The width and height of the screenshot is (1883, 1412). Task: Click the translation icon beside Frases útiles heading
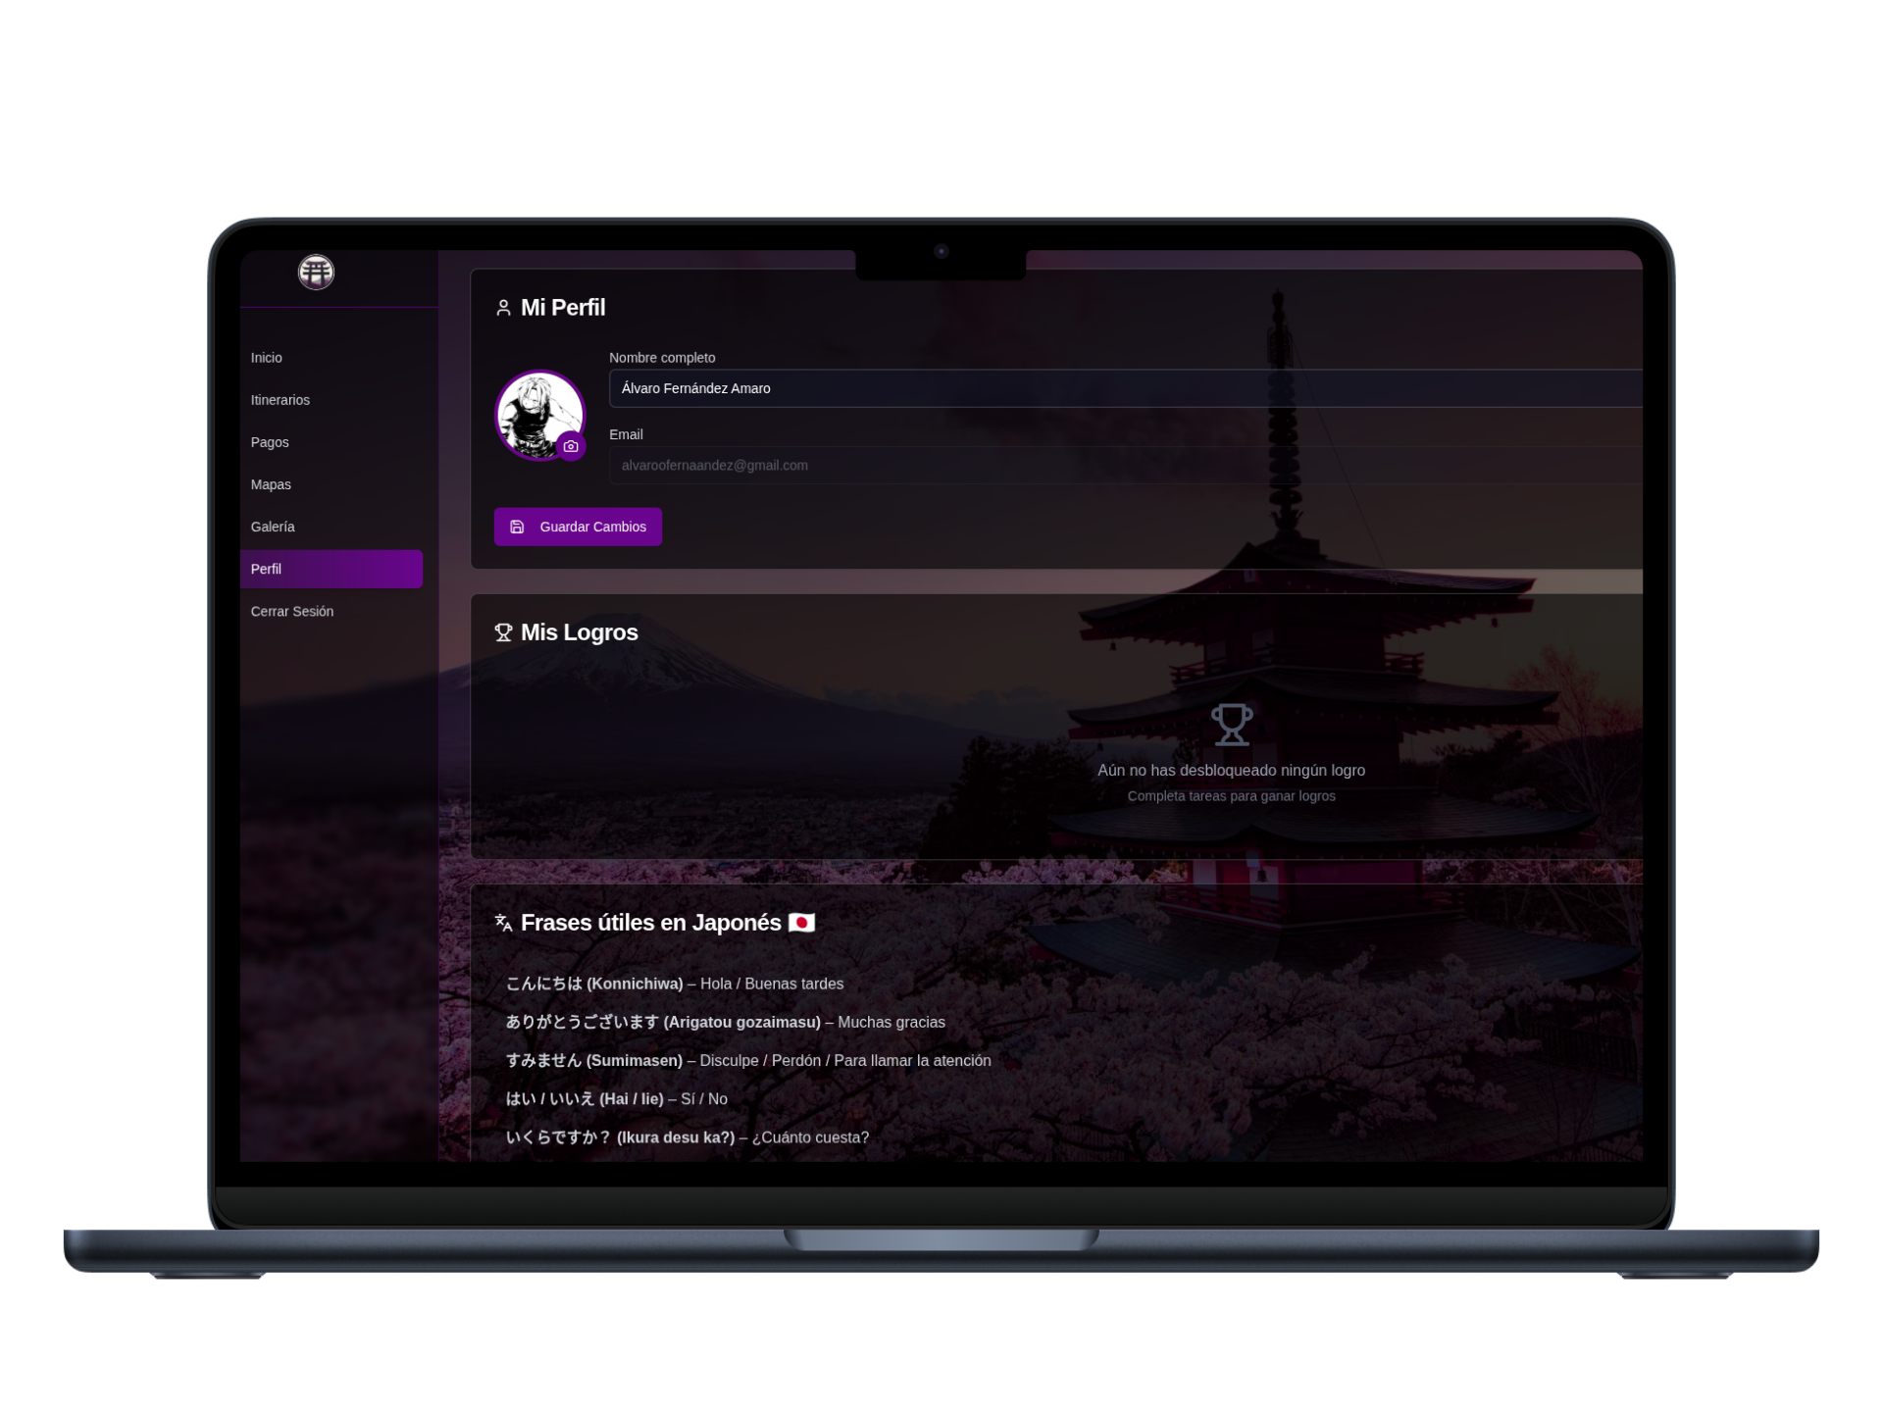503,923
